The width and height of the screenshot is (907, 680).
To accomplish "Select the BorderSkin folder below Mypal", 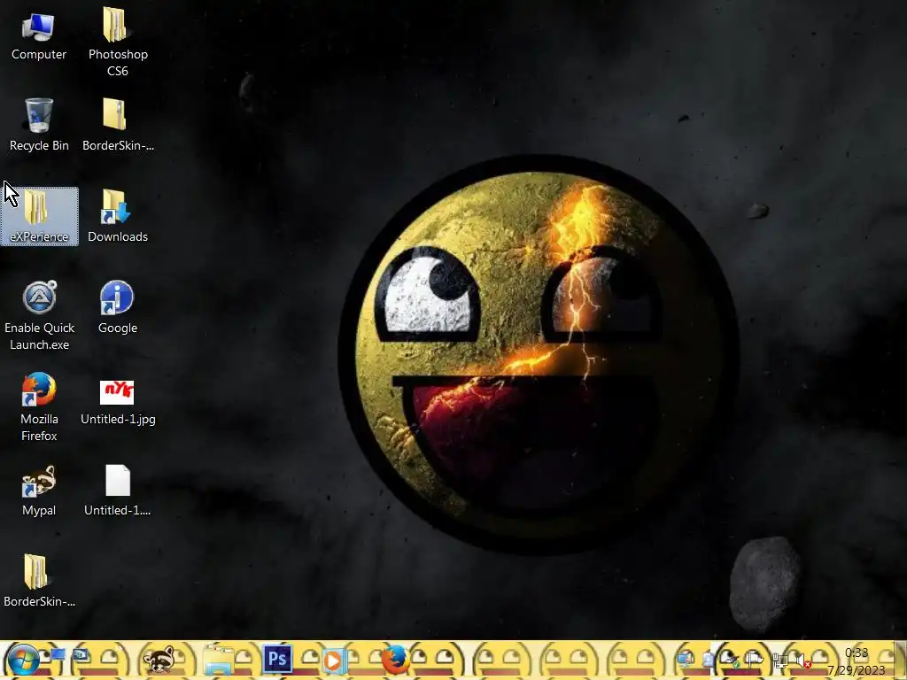I will click(x=39, y=581).
